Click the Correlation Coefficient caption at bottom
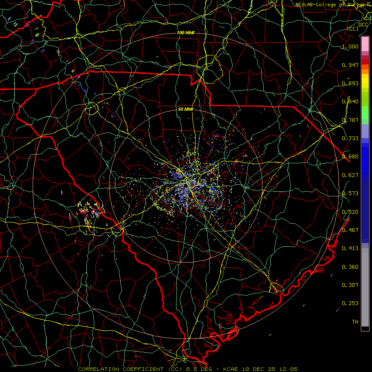Screen dimensions: 372x372 (x=188, y=369)
